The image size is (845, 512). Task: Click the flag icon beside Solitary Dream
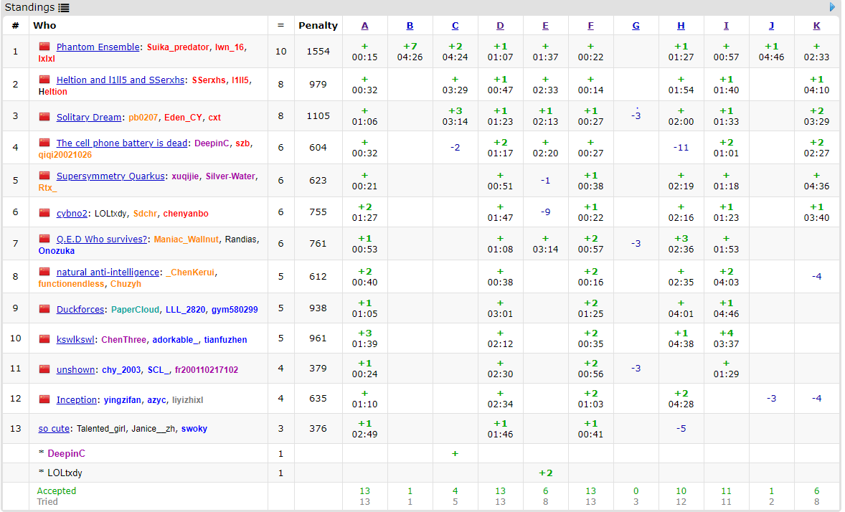tap(44, 117)
